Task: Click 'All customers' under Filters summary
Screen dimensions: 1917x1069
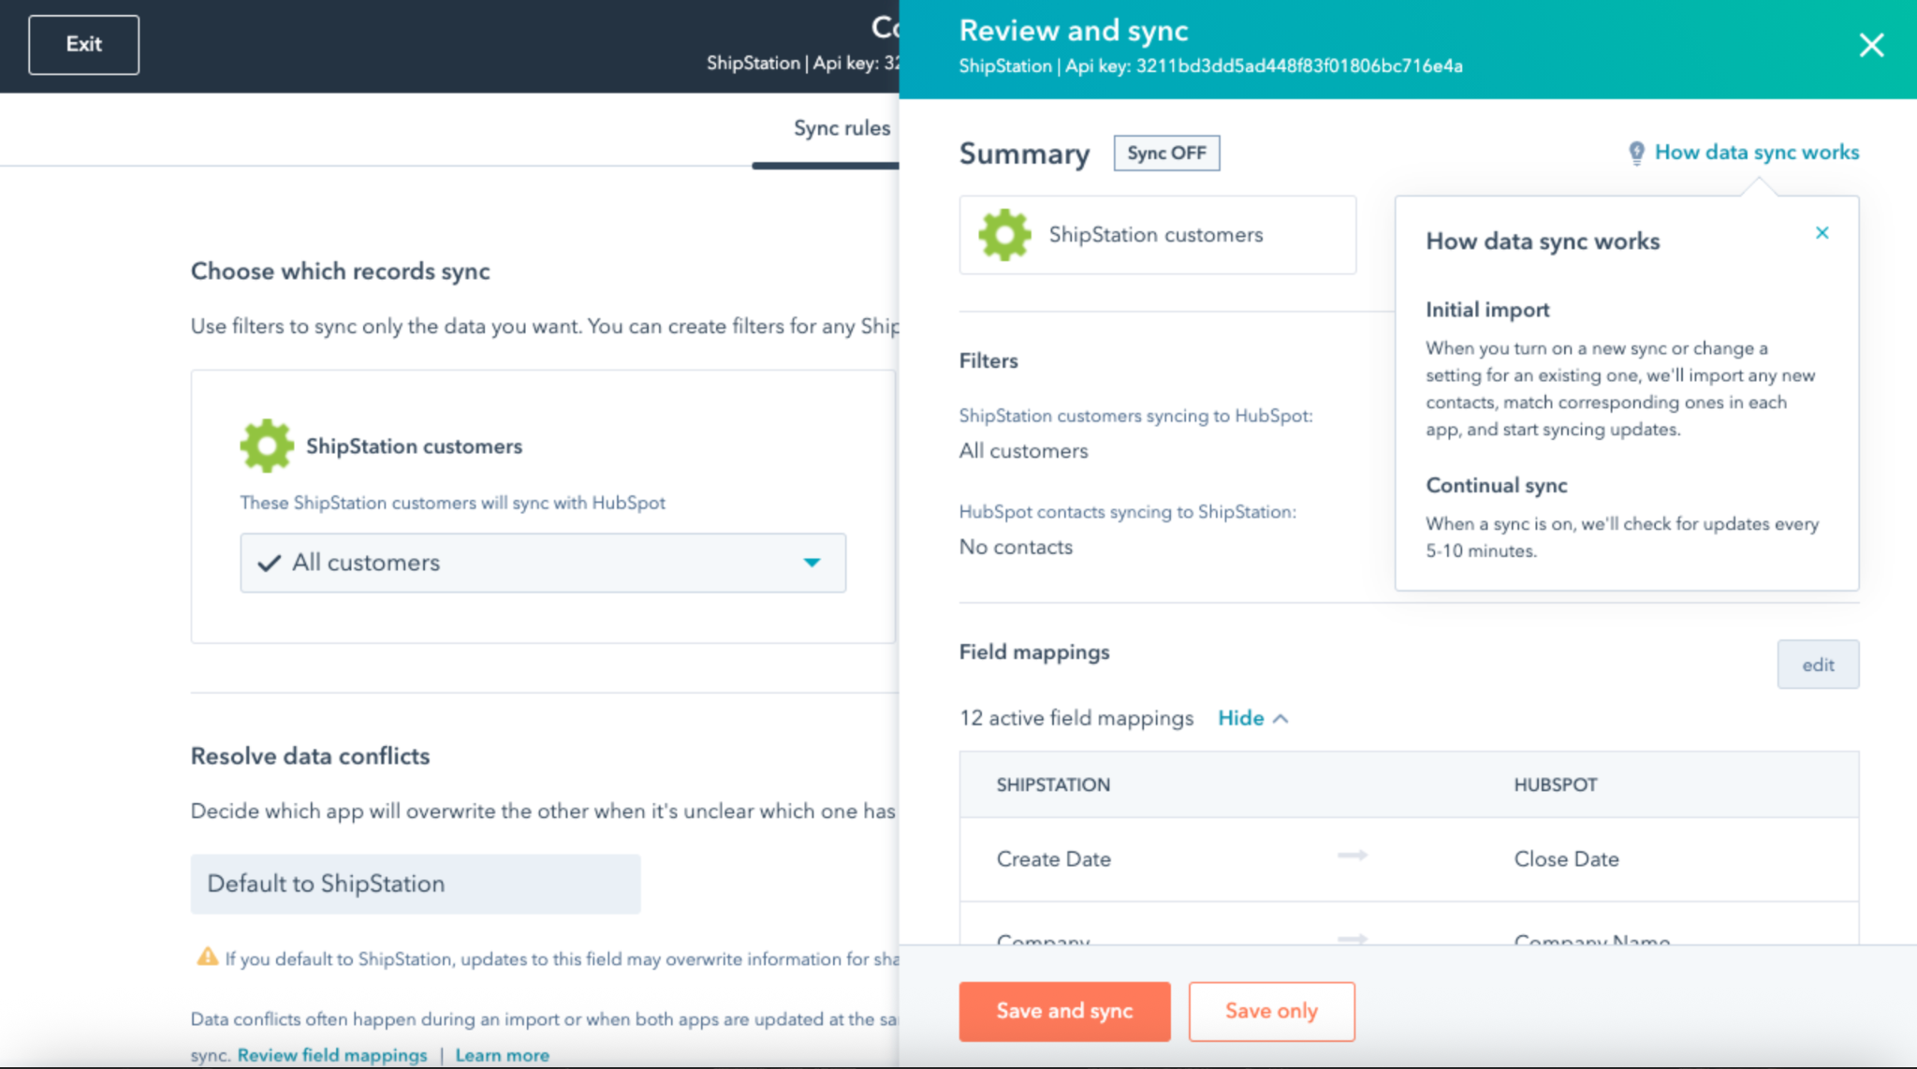Action: pos(1023,450)
